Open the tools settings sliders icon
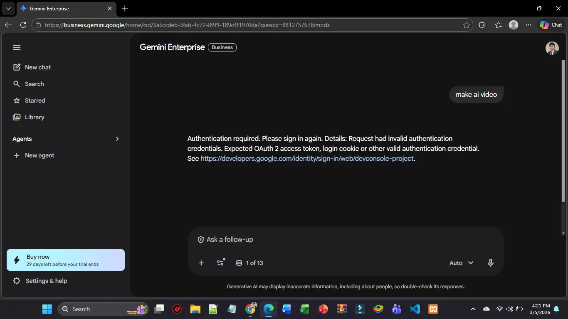This screenshot has width=568, height=319. coord(221,263)
